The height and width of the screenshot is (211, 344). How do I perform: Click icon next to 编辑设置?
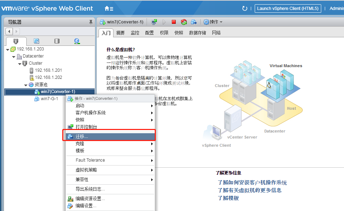[x=70, y=206]
